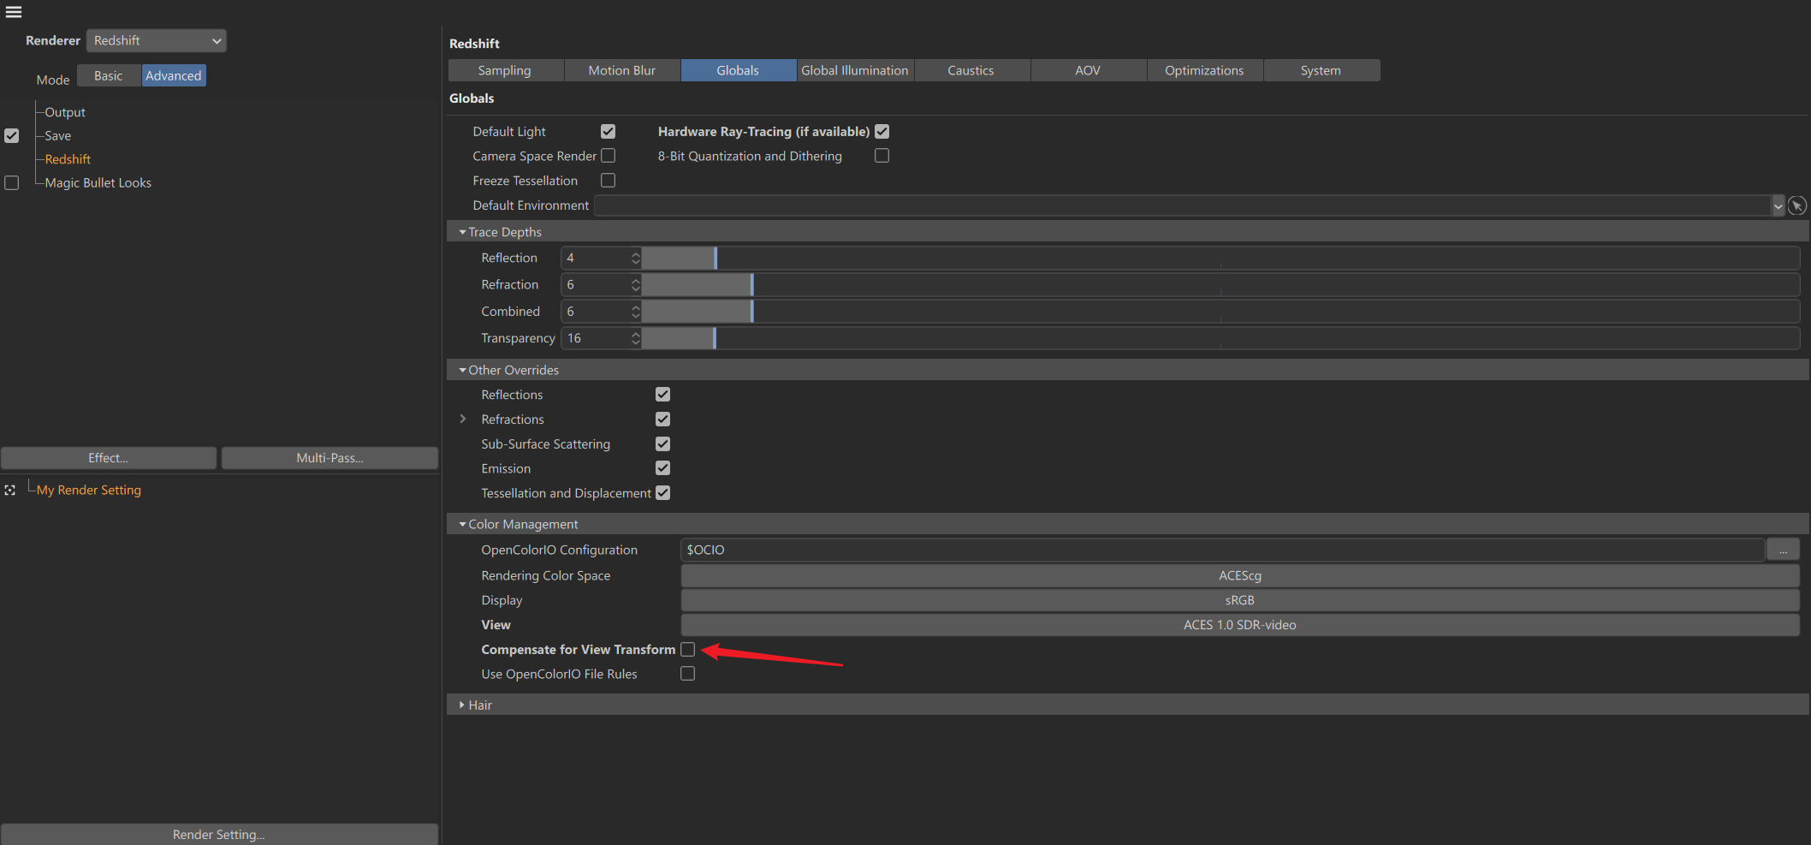Viewport: 1811px width, 845px height.
Task: Enable Camera Space Render checkbox
Action: [x=608, y=156]
